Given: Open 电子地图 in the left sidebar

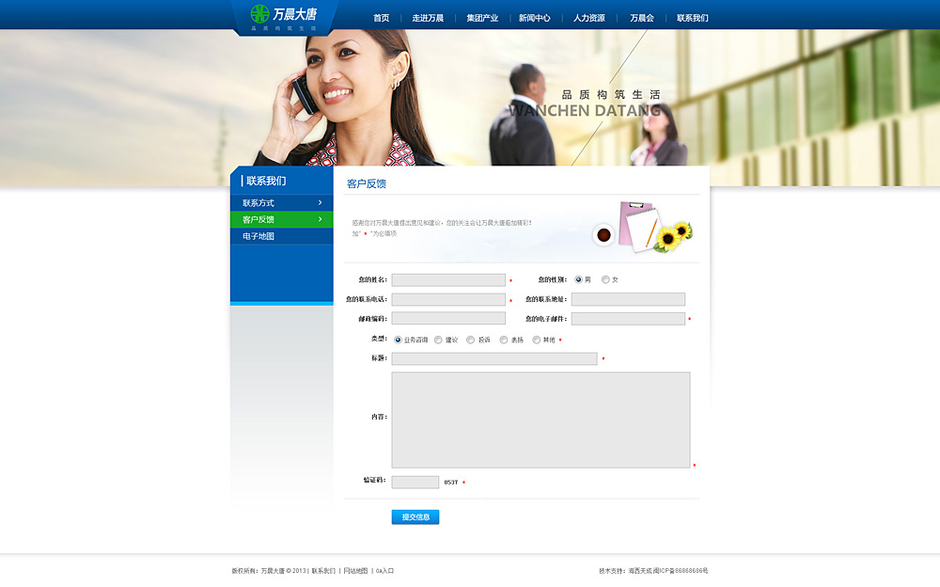Looking at the screenshot, I should click(259, 236).
